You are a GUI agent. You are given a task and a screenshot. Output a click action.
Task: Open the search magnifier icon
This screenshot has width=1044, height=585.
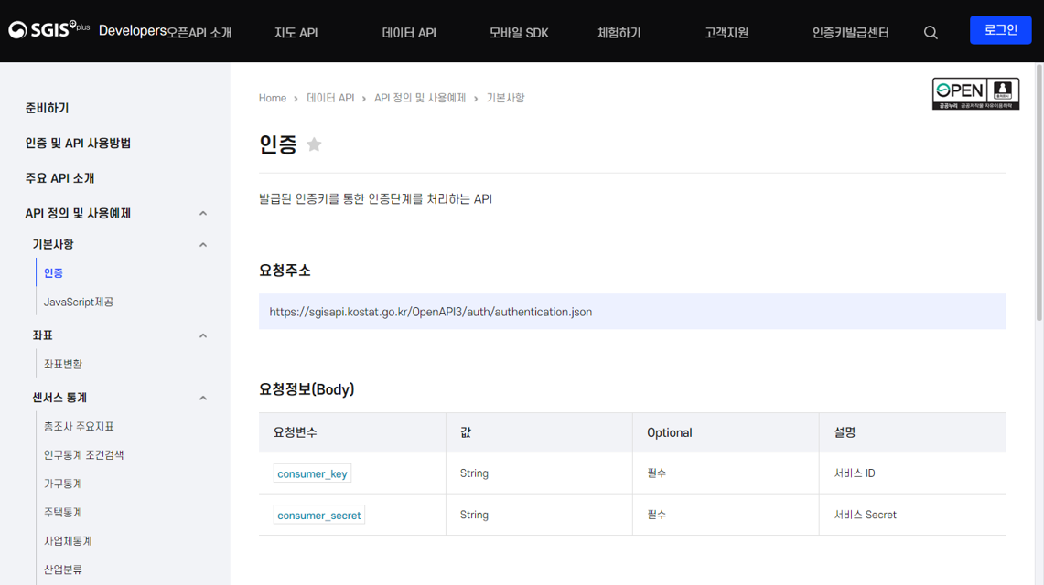[931, 33]
